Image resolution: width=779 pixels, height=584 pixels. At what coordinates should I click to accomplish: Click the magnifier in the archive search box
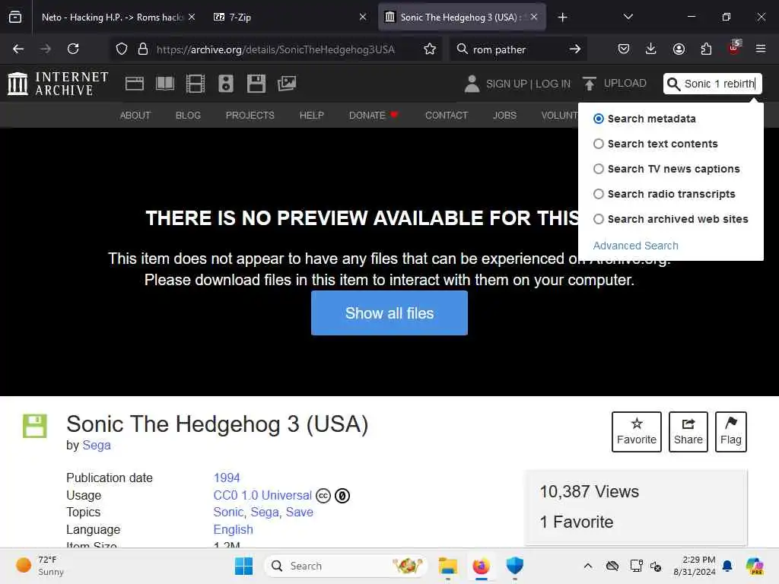(x=673, y=84)
